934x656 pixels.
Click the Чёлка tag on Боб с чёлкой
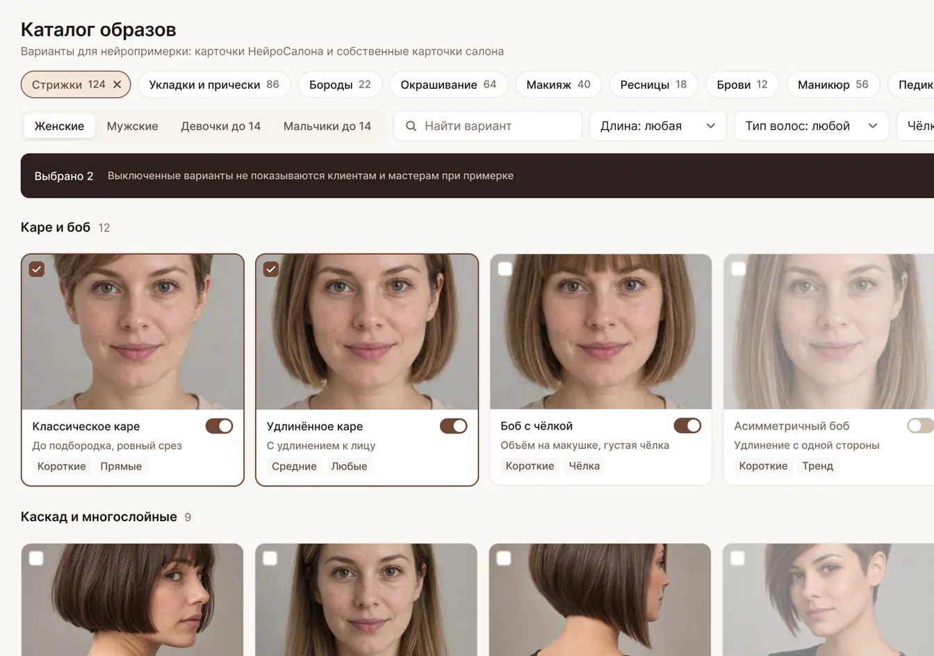tap(584, 466)
